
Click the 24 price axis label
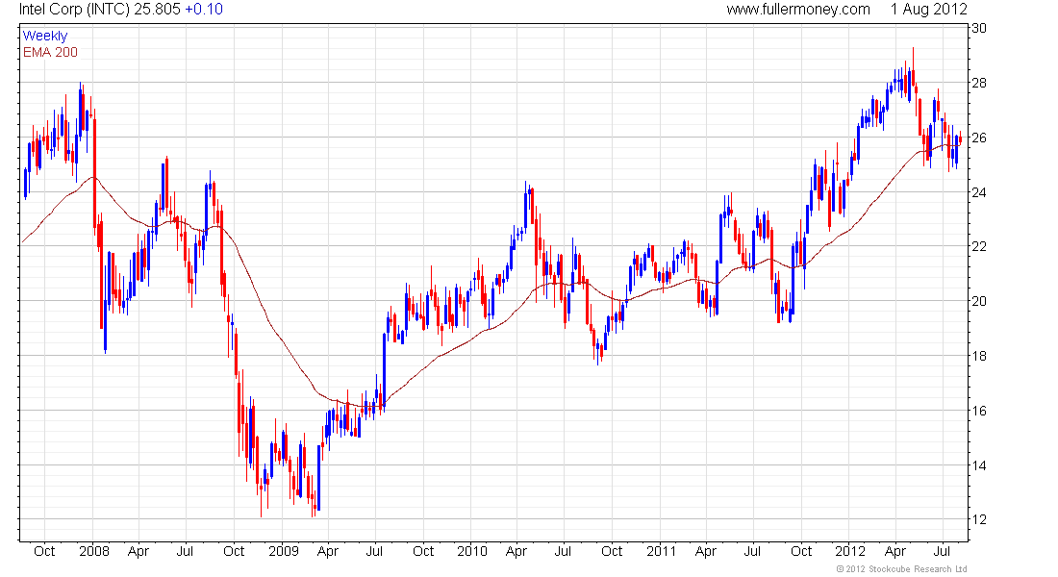coord(978,192)
